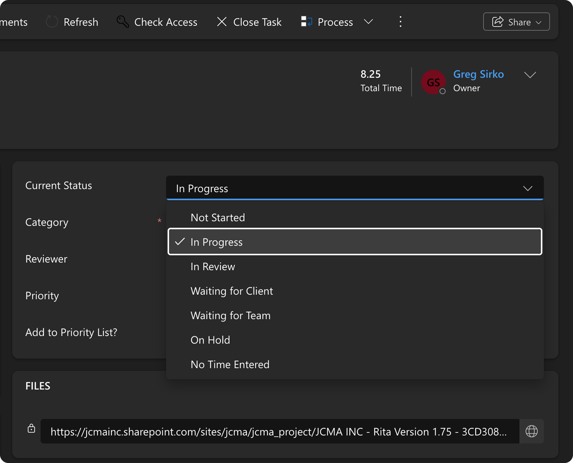Click the Check Access key icon
This screenshot has width=573, height=463.
pyautogui.click(x=122, y=22)
